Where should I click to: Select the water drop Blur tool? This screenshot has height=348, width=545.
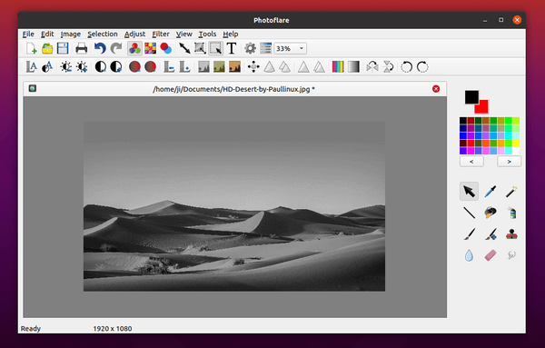click(x=469, y=255)
